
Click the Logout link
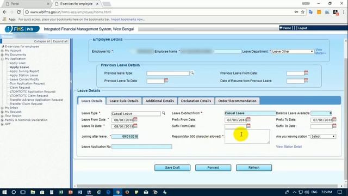[x=302, y=28]
